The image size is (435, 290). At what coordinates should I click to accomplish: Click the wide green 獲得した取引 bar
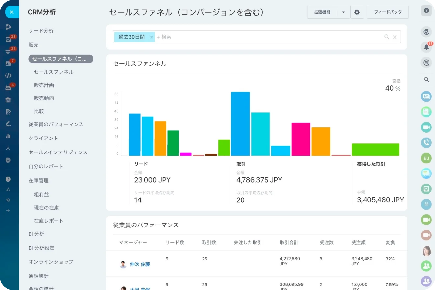point(375,150)
